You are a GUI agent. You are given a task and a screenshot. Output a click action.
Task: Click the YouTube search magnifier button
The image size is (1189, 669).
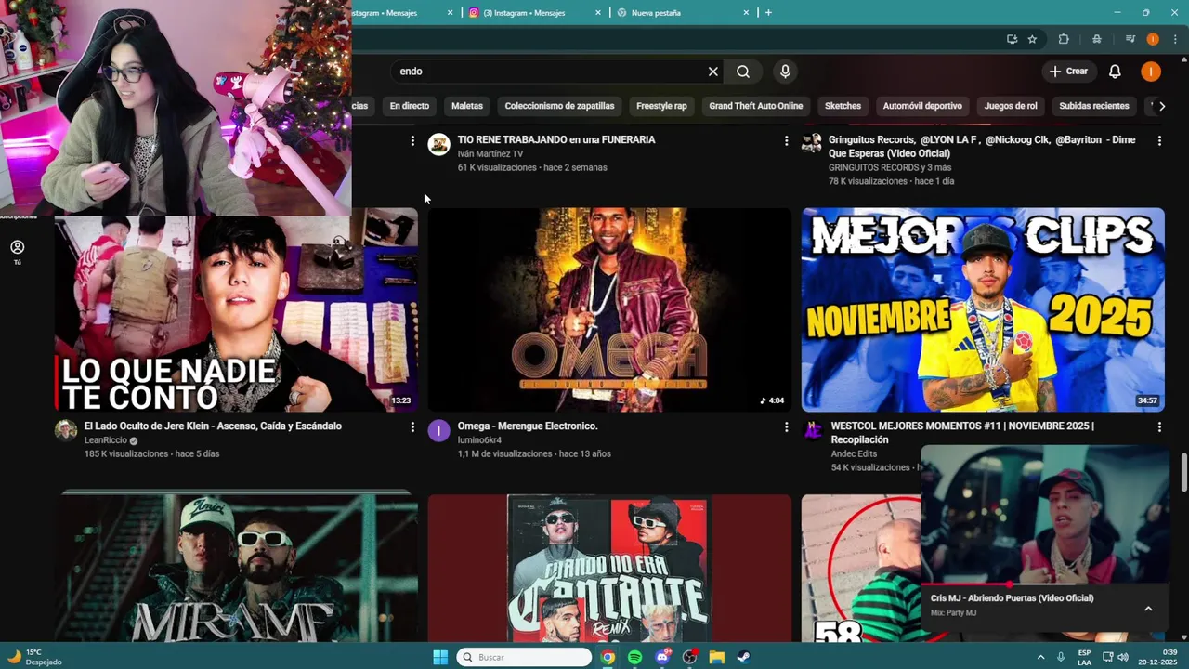tap(743, 72)
